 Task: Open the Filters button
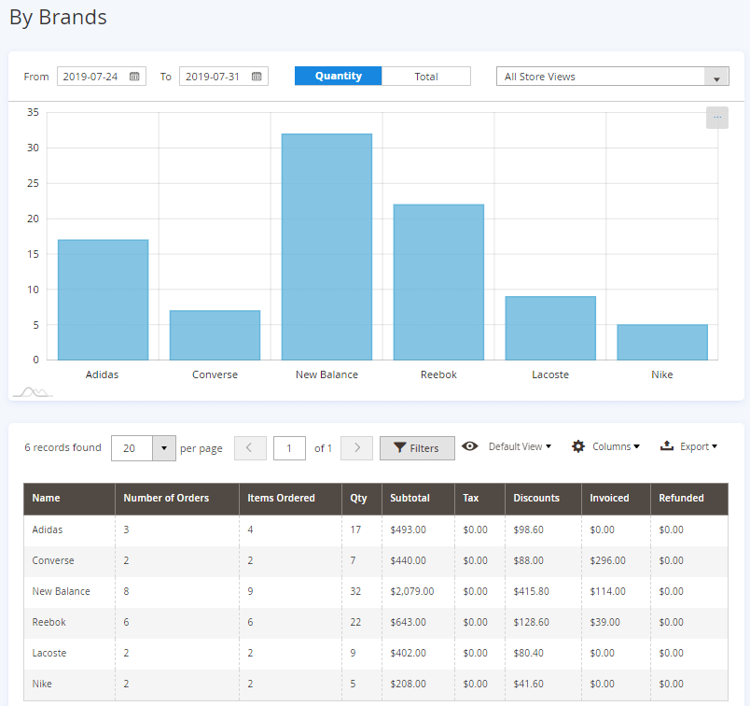click(x=417, y=448)
